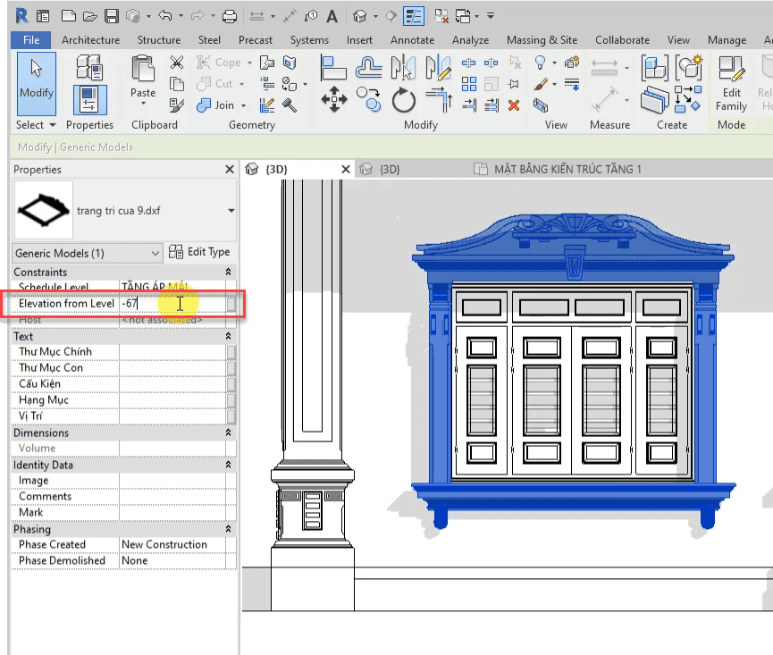
Task: Click the family type preview thumbnail
Action: point(44,210)
